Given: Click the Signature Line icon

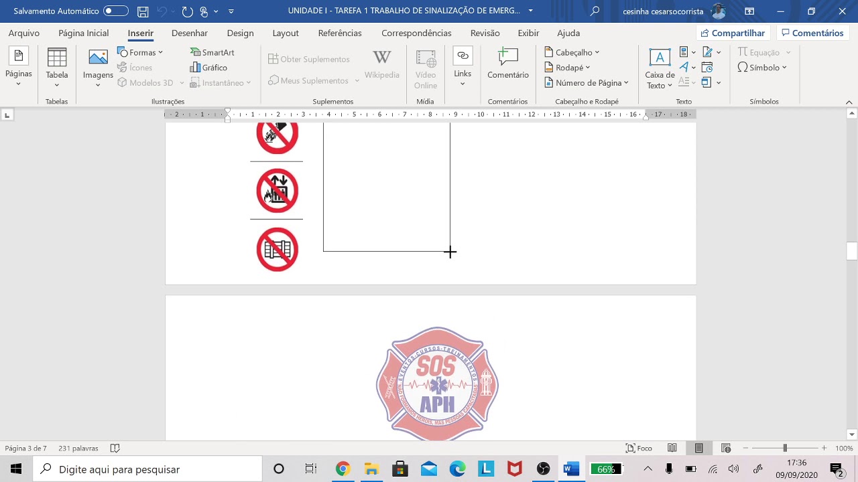Looking at the screenshot, I should pyautogui.click(x=711, y=52).
